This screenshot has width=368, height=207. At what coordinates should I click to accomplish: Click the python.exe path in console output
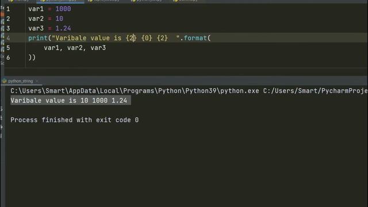pyautogui.click(x=135, y=91)
